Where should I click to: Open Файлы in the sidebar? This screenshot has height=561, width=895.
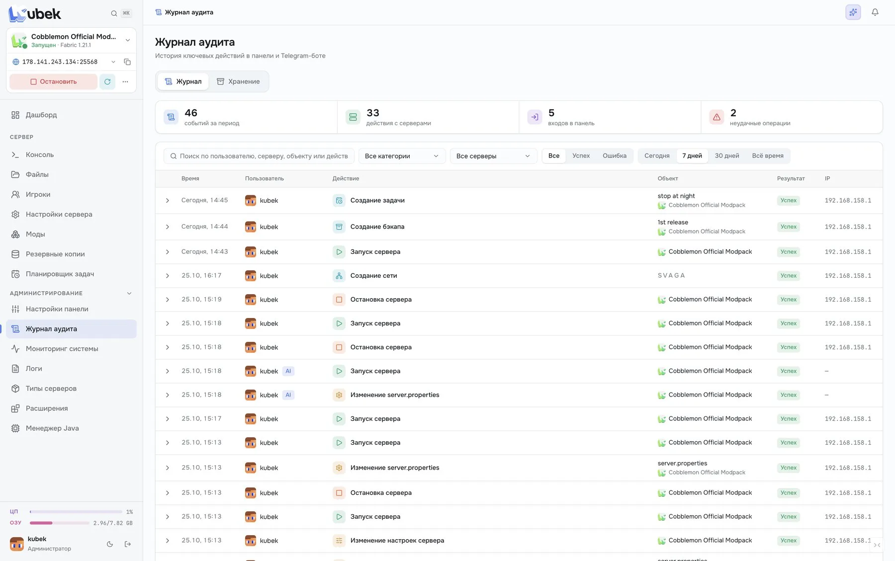pos(71,174)
